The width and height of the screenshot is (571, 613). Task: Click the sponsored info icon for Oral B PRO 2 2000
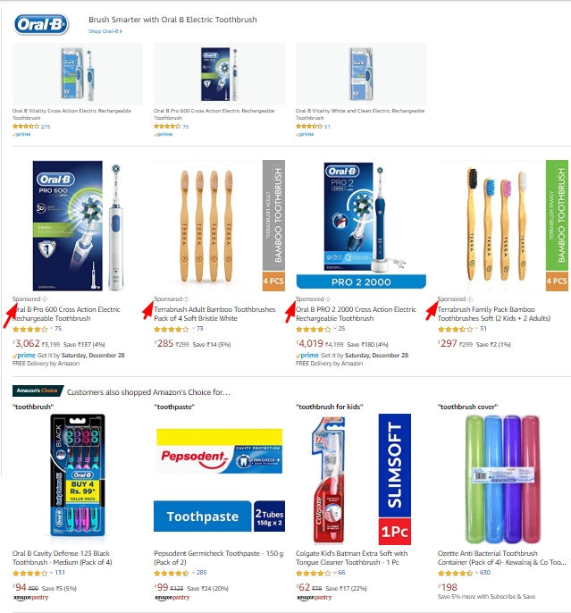coord(328,299)
